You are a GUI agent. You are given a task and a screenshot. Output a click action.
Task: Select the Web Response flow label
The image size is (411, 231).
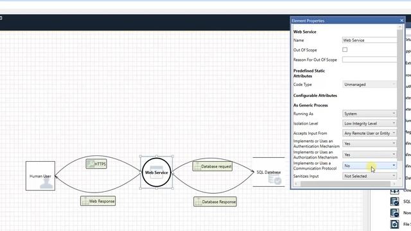pyautogui.click(x=98, y=201)
